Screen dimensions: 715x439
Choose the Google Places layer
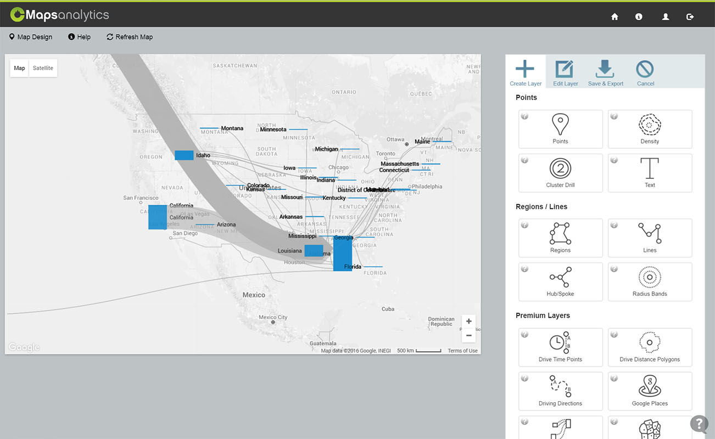[650, 391]
